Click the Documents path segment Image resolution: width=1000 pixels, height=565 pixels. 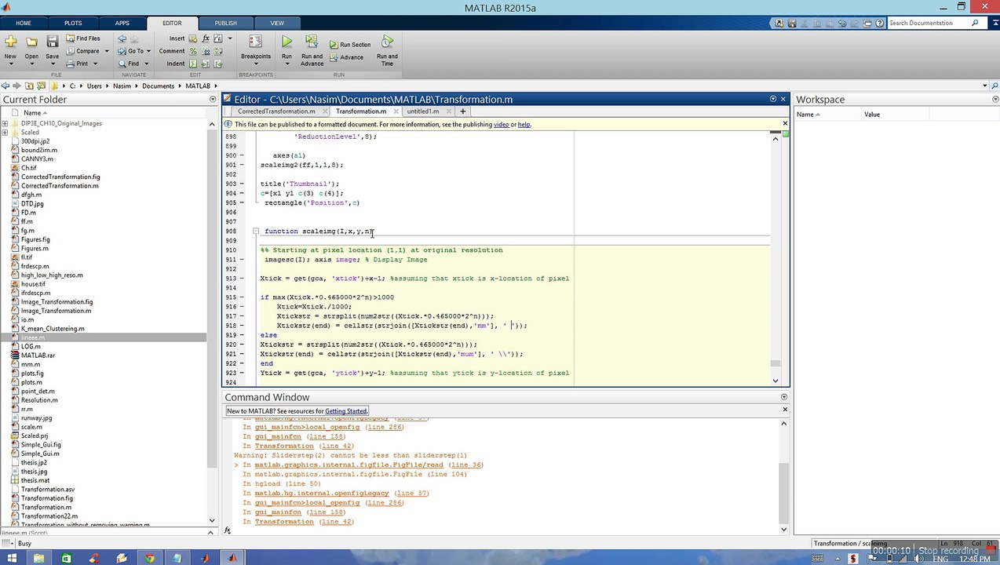click(158, 86)
